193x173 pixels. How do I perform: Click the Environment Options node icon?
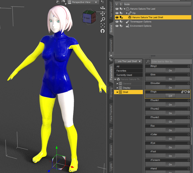point(127,26)
